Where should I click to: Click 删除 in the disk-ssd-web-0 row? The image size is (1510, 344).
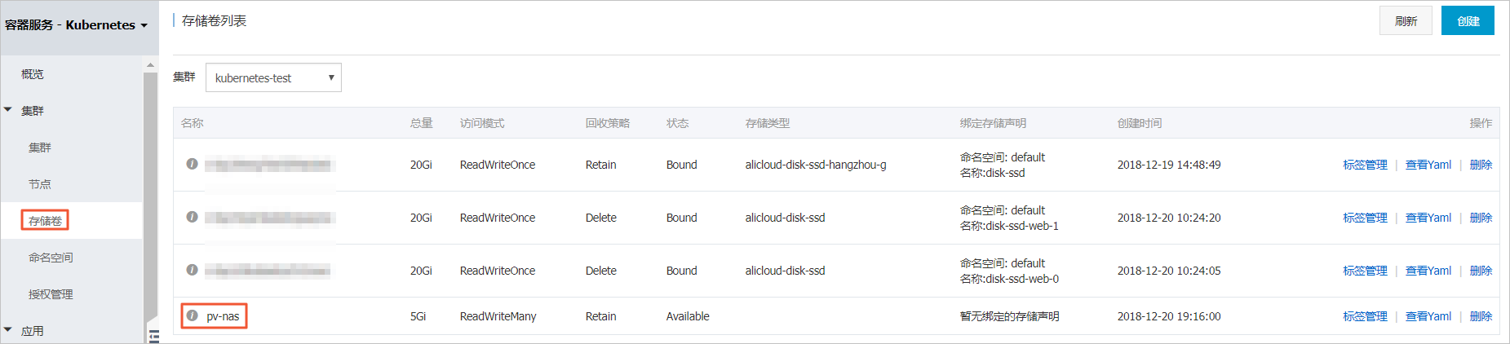point(1481,271)
